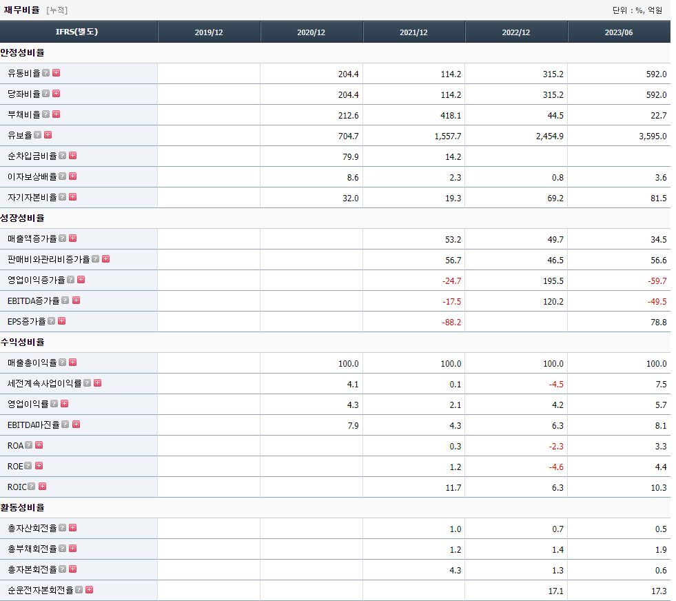Screen dimensions: 676x601
Task: Open help icon for 세전계속사업이익률
Action: pos(88,383)
